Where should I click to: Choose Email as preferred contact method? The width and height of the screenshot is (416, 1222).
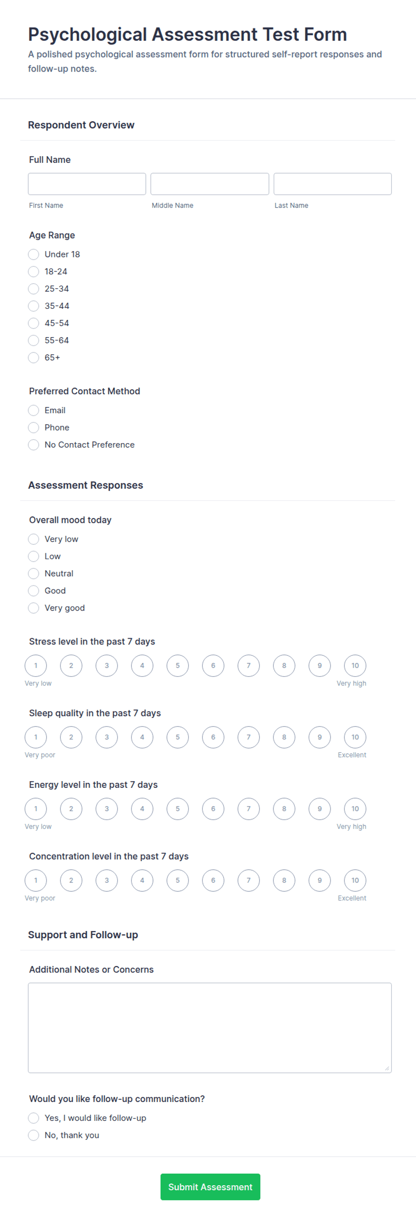[x=33, y=410]
